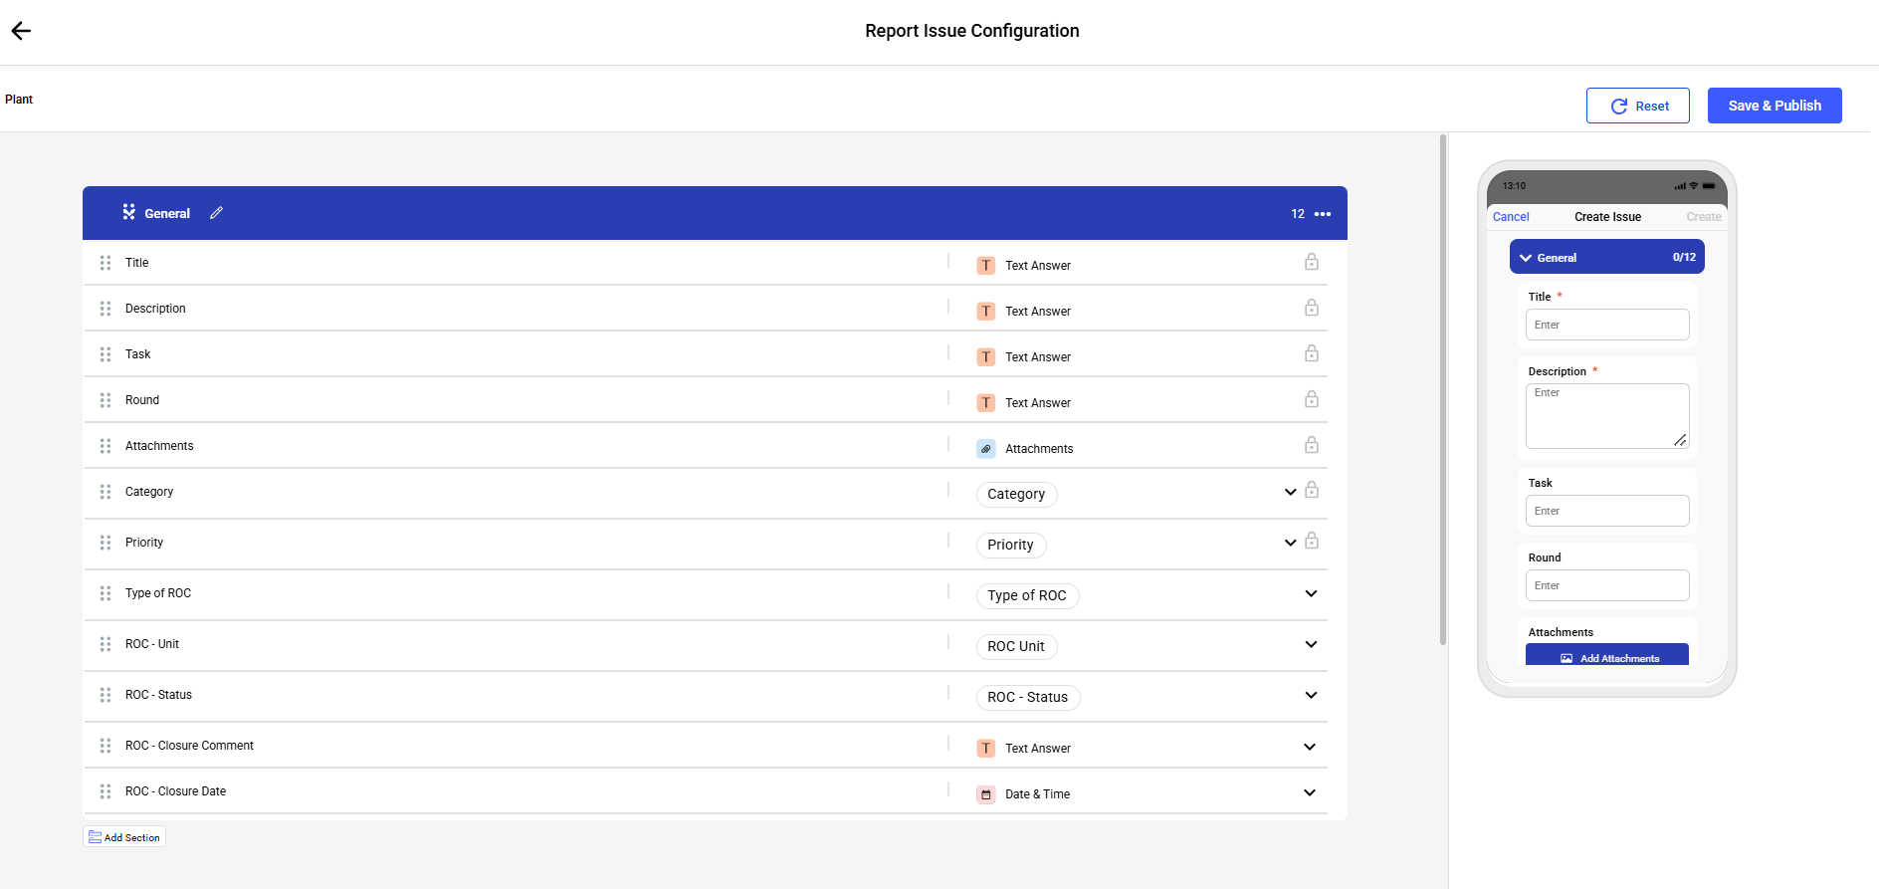The width and height of the screenshot is (1879, 889).
Task: Collapse the General section in phone preview
Action: [1526, 258]
